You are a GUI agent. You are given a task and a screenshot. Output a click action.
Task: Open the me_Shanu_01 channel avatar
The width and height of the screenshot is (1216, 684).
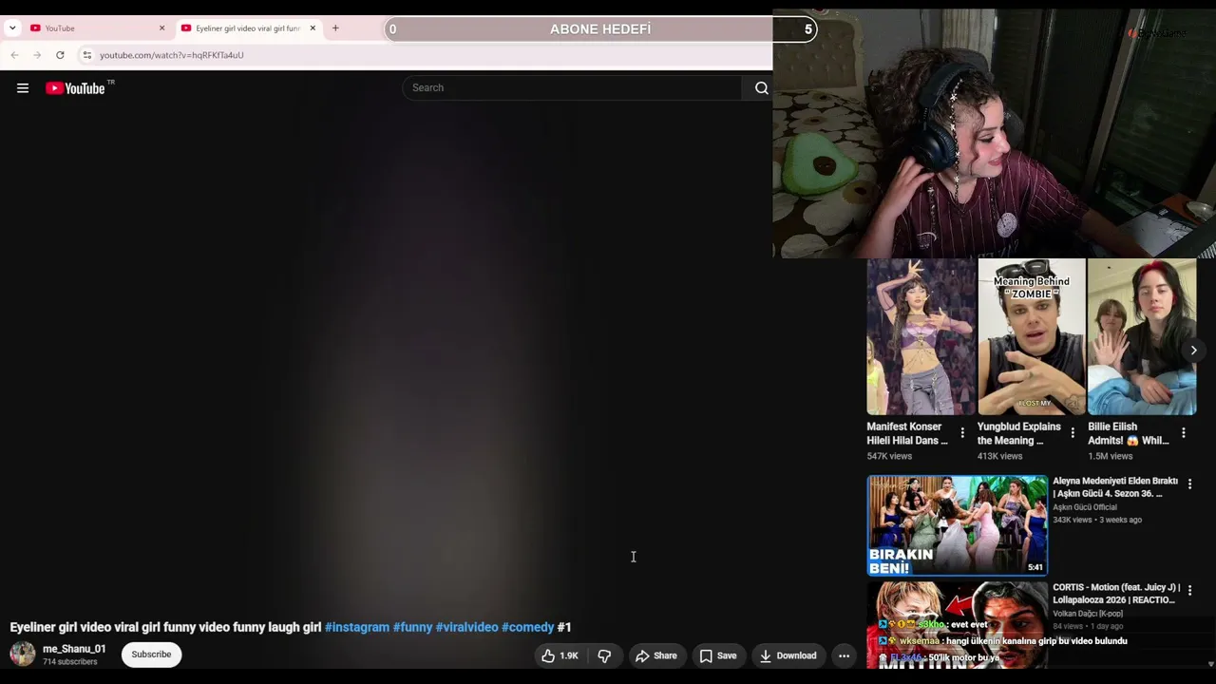tap(23, 654)
